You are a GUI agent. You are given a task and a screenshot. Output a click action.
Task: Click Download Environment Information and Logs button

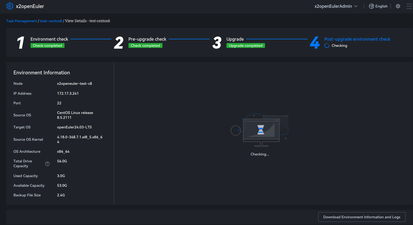click(x=362, y=217)
